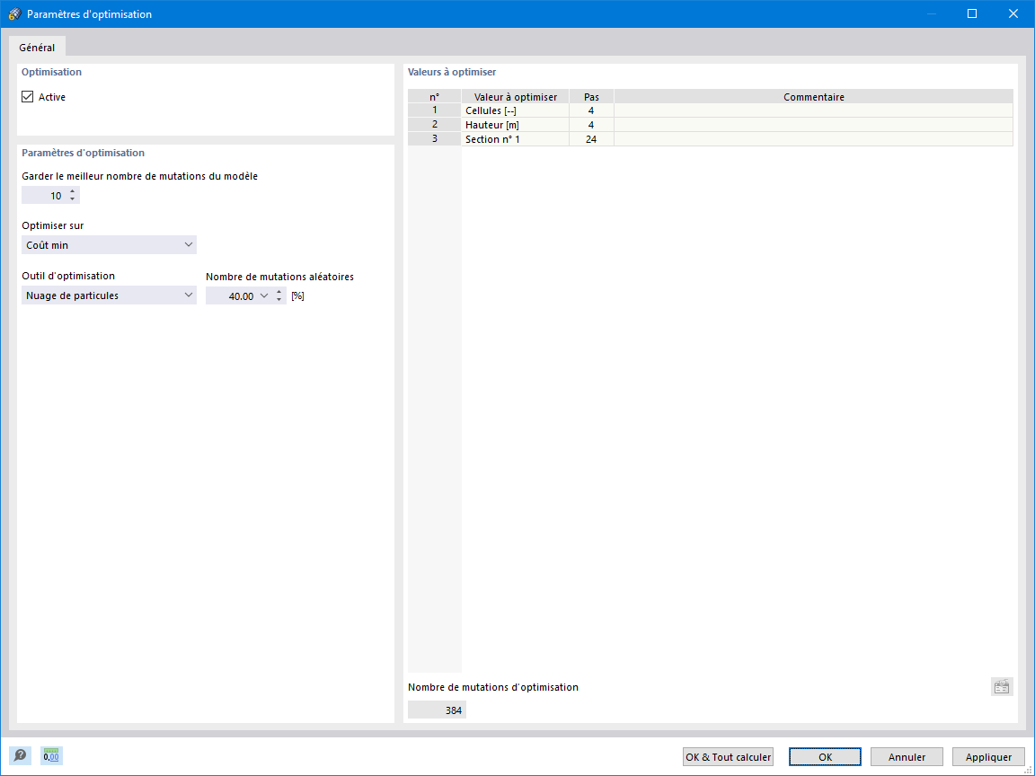Close the Paramètres d'optimisation dialog
Screen dimensions: 1035x776
1013,13
